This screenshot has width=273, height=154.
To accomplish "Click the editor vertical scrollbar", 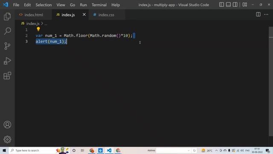I will click(271, 81).
